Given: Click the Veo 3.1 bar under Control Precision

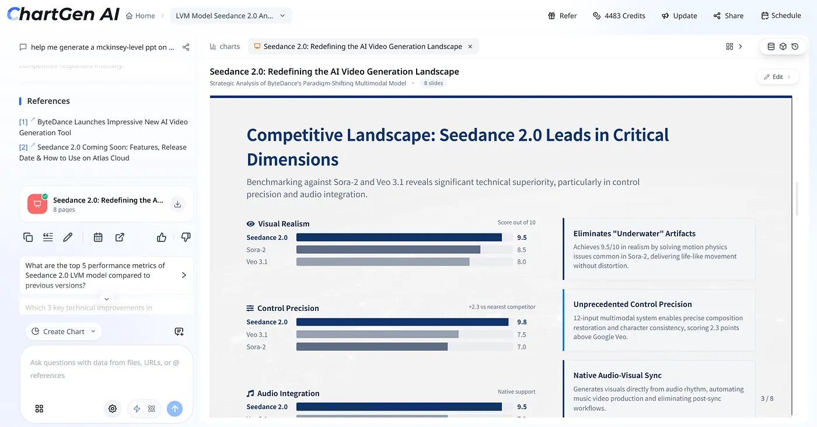Looking at the screenshot, I should click(x=378, y=335).
